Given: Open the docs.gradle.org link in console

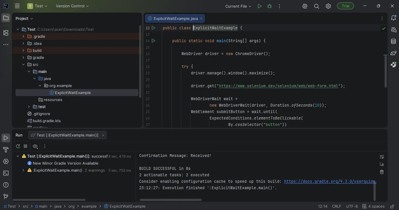Looking at the screenshot, I should point(330,181).
